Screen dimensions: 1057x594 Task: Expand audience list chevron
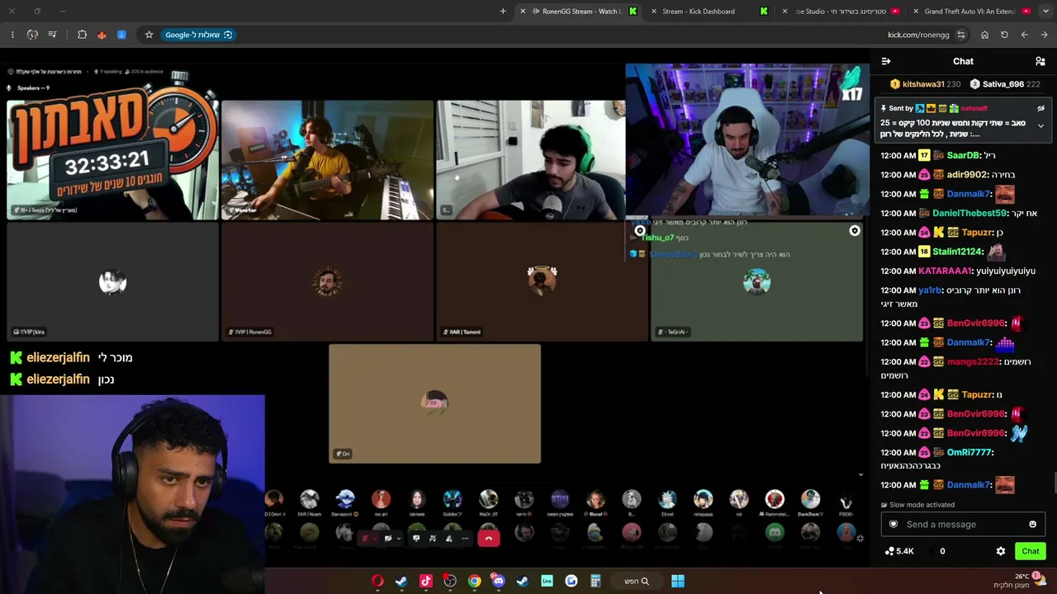click(x=861, y=474)
